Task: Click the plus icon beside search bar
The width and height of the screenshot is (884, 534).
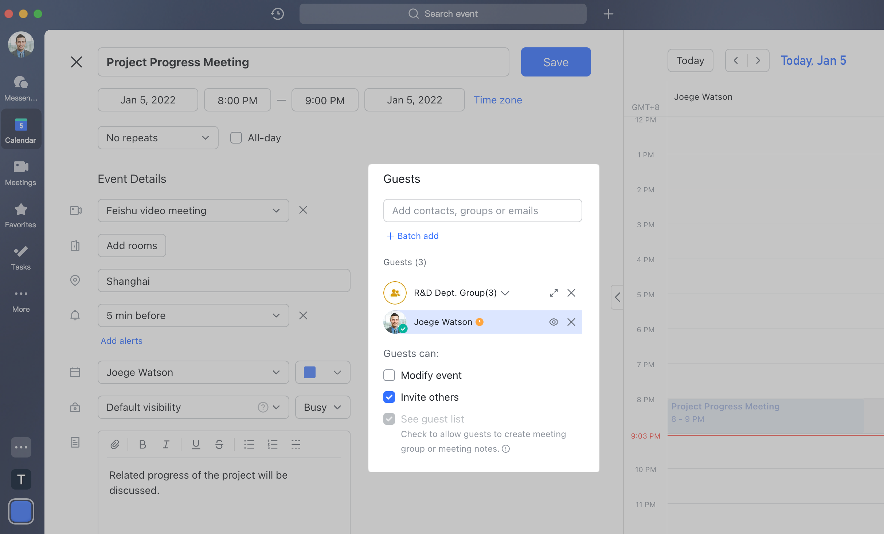Action: point(608,14)
